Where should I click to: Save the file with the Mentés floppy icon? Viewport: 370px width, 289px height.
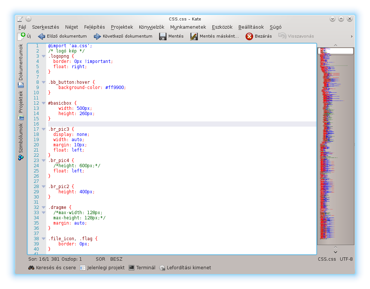[163, 36]
